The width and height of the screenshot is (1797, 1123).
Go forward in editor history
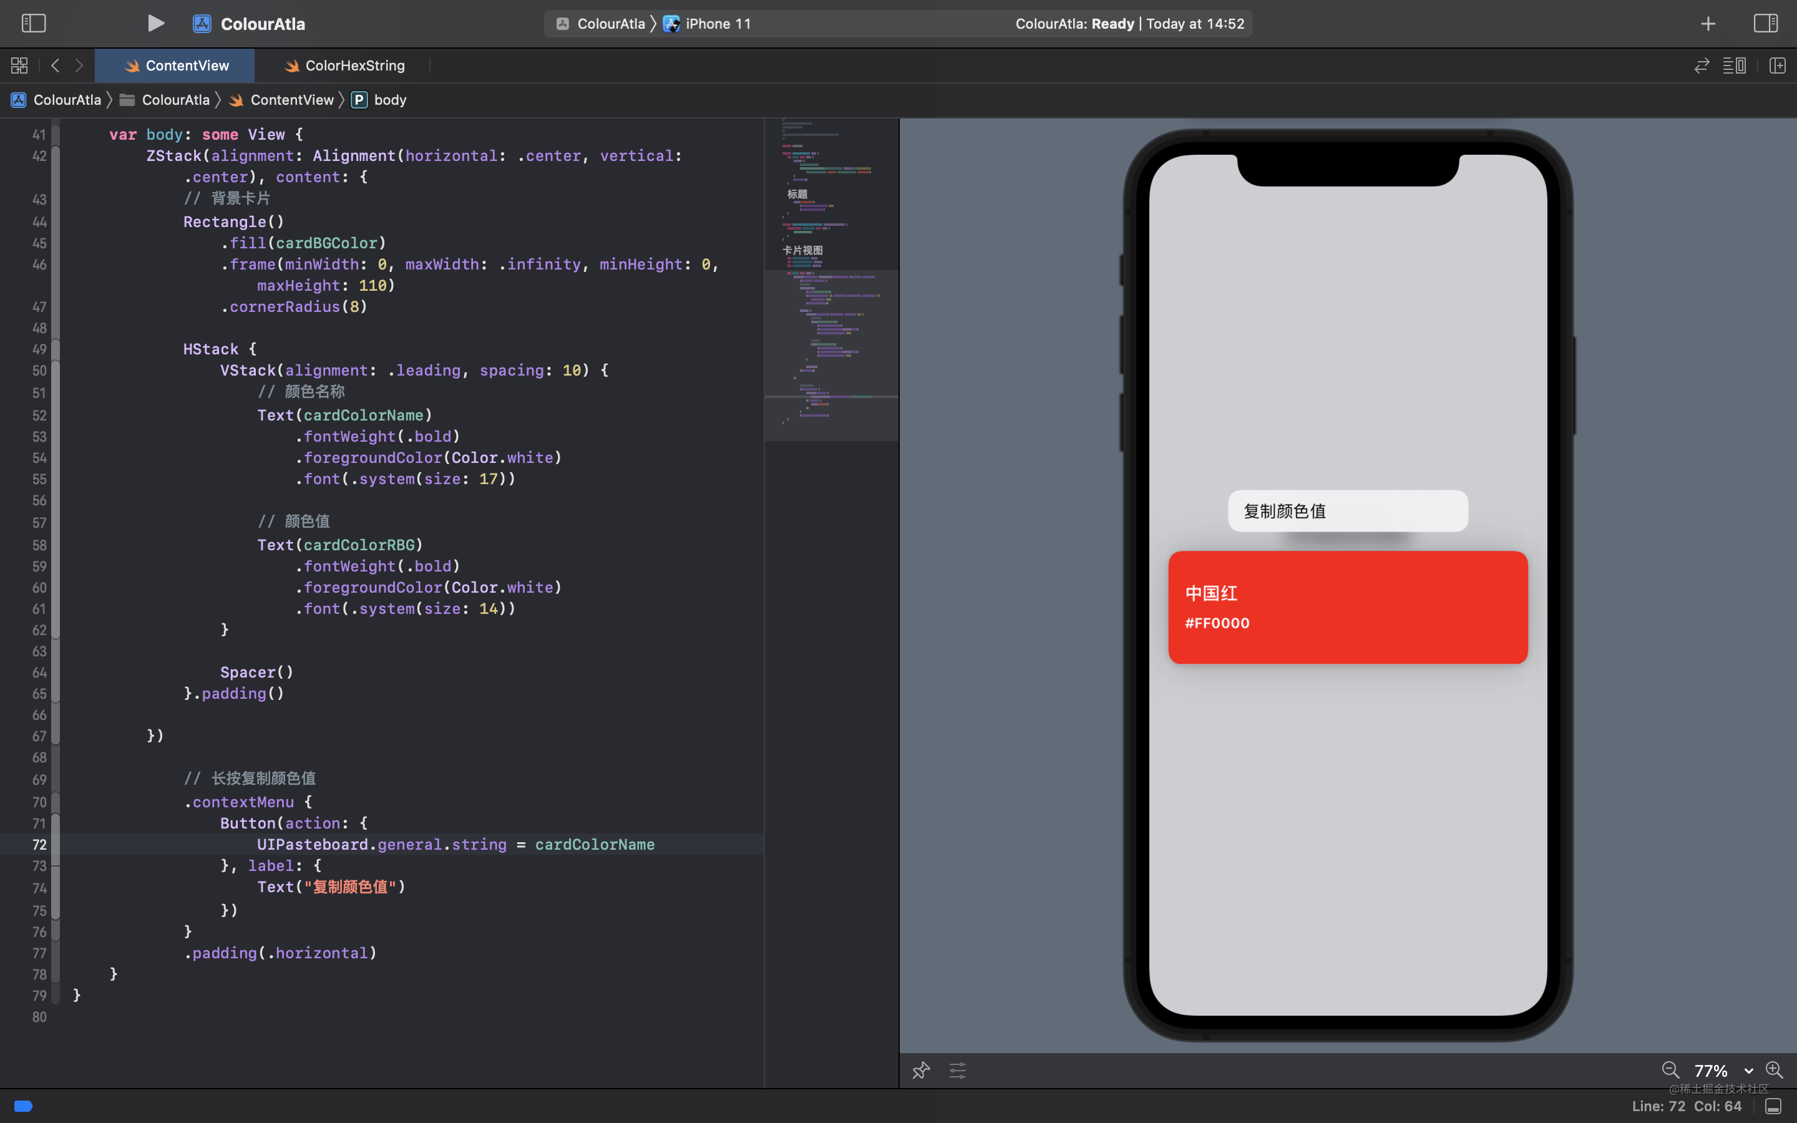tap(79, 66)
